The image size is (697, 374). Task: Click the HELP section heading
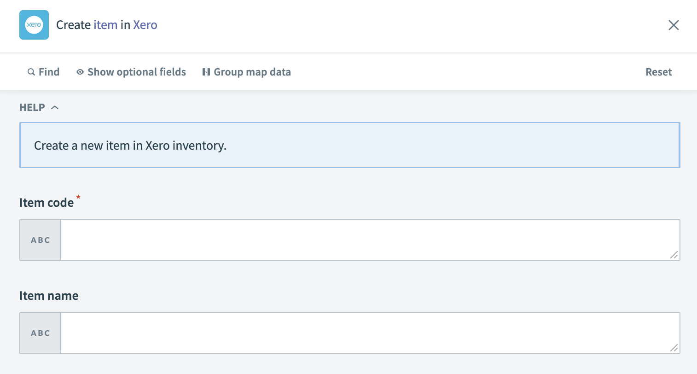click(32, 107)
